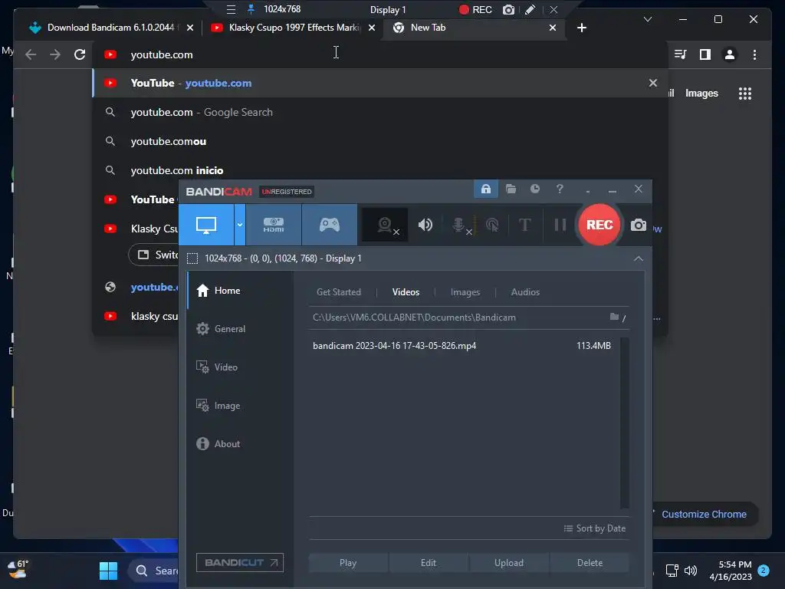Image resolution: width=785 pixels, height=589 pixels.
Task: Open the Home section in Bandicam sidebar
Action: tap(240, 291)
